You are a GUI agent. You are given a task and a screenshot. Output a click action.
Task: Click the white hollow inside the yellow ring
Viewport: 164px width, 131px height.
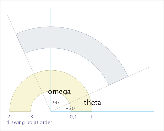pos(51,104)
